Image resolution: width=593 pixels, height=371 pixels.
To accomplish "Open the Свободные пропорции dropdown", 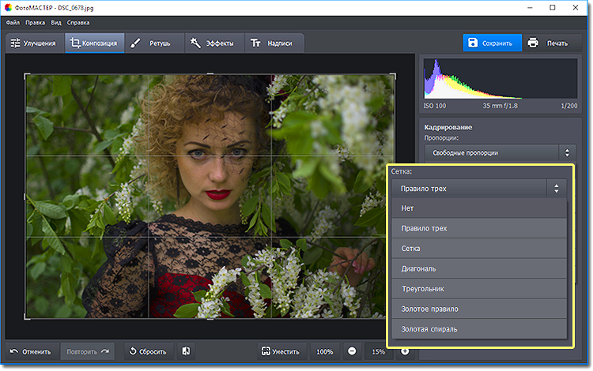I will [x=500, y=152].
